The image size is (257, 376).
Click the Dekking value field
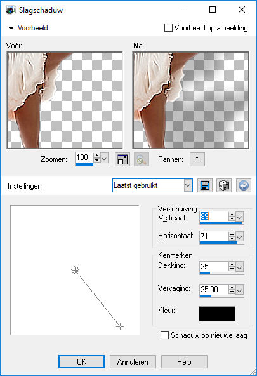coord(214,266)
